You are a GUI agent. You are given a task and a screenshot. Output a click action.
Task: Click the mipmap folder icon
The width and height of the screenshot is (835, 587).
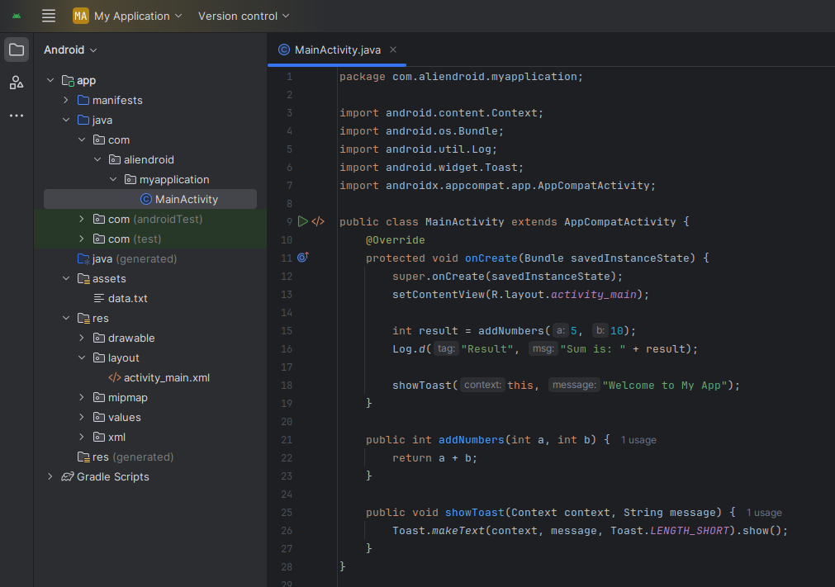point(99,398)
